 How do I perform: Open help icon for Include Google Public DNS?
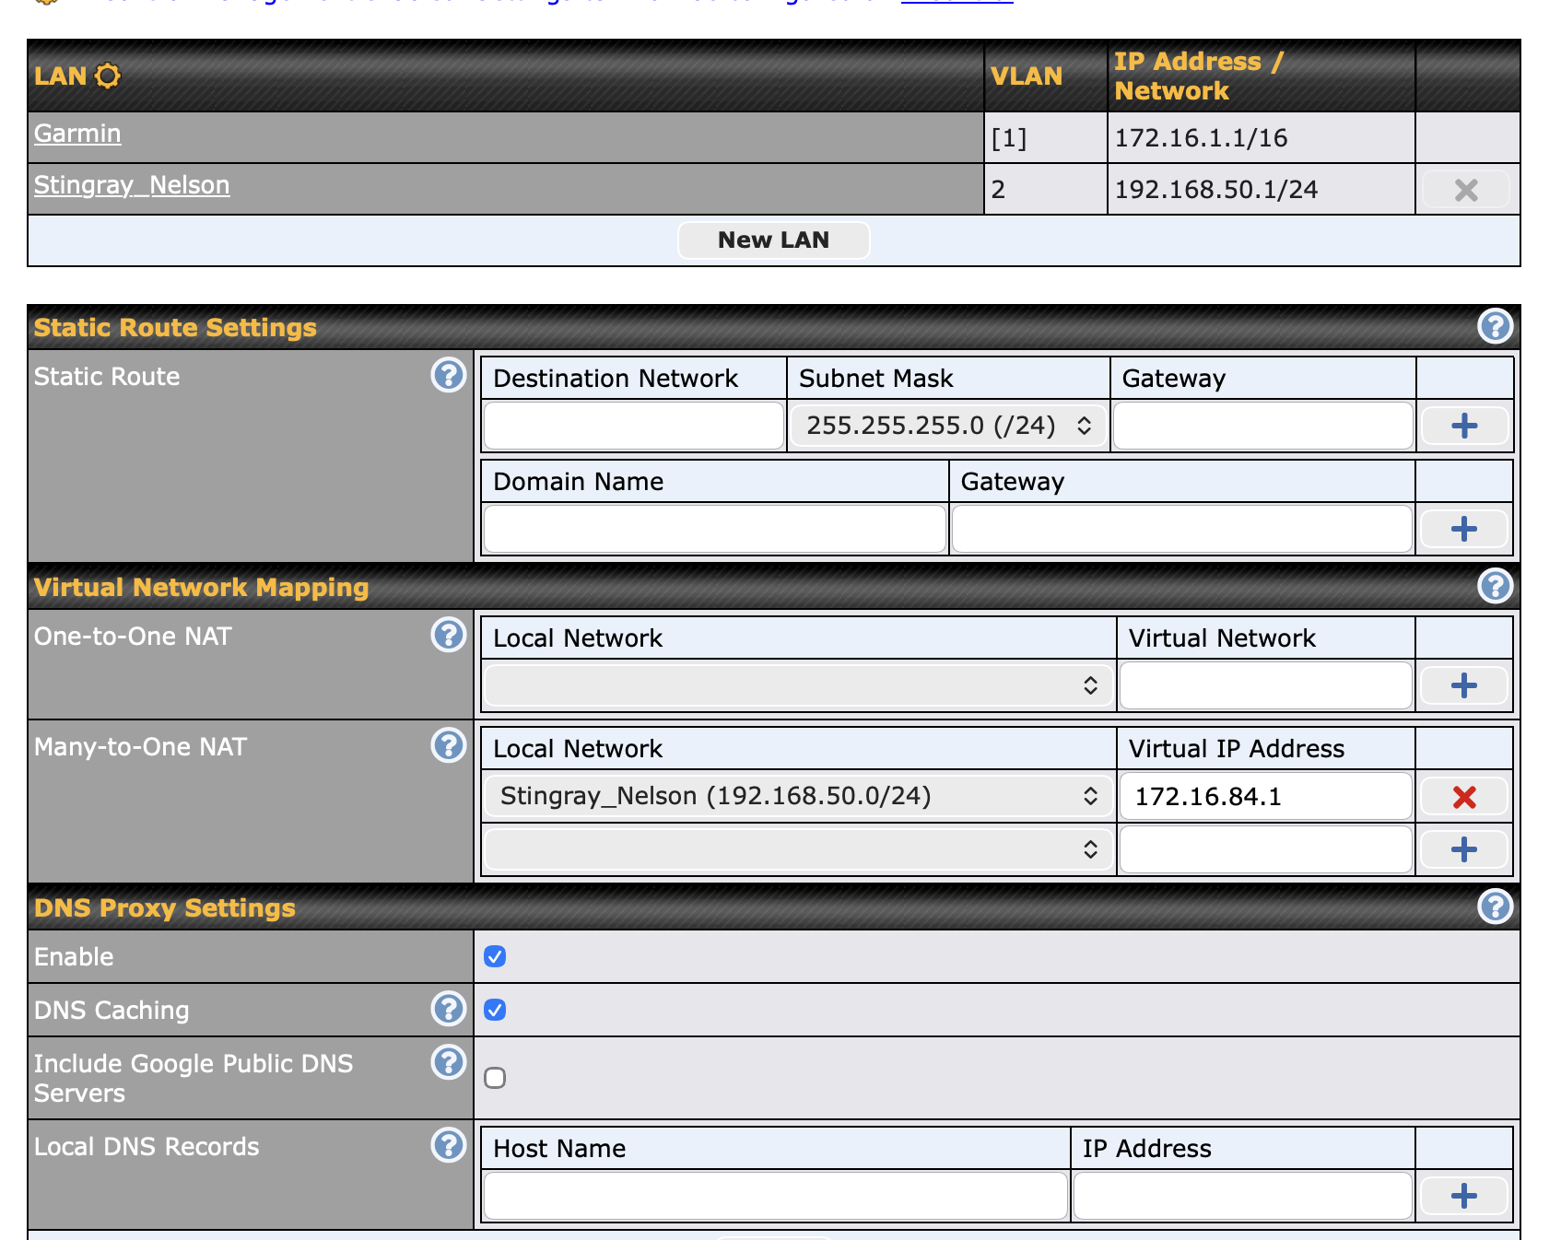click(x=449, y=1062)
